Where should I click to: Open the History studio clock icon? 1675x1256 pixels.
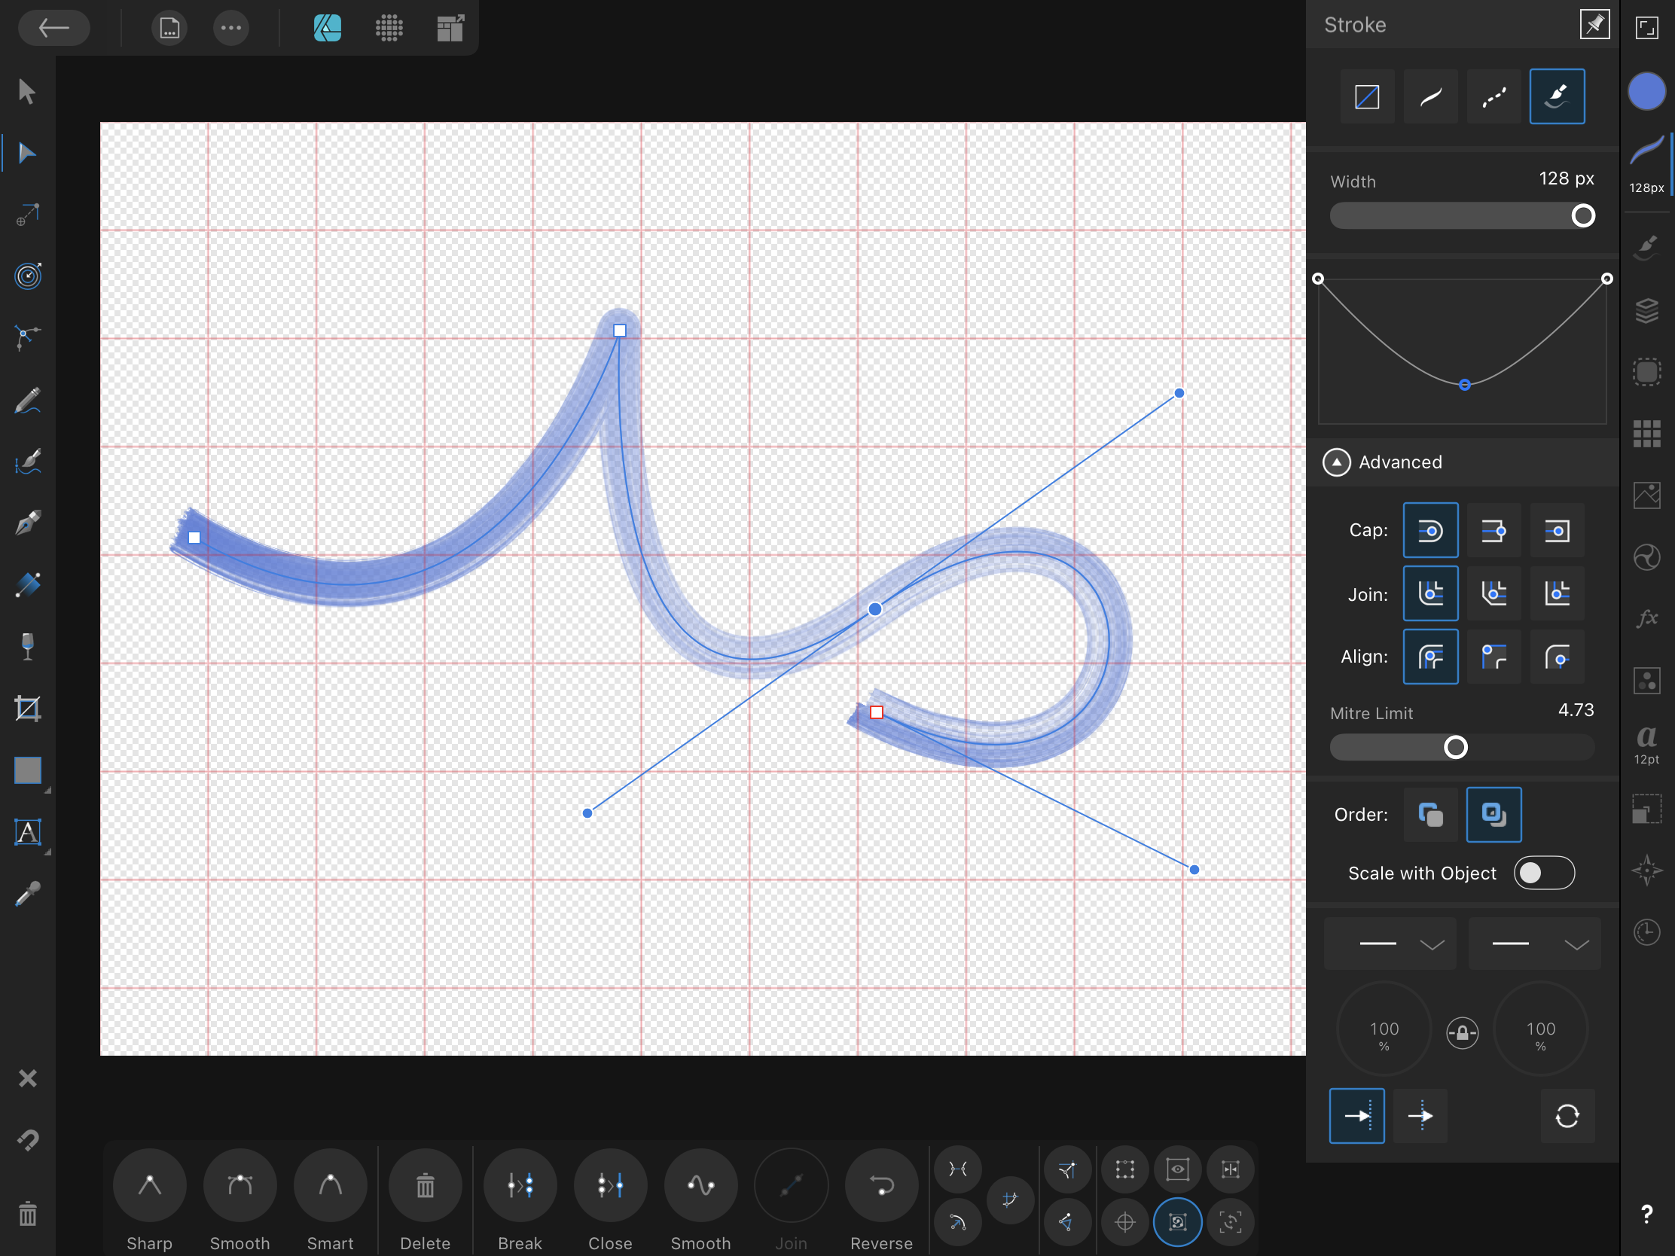point(1646,932)
